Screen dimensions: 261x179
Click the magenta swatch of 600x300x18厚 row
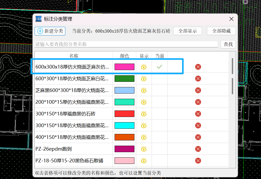pyautogui.click(x=124, y=67)
